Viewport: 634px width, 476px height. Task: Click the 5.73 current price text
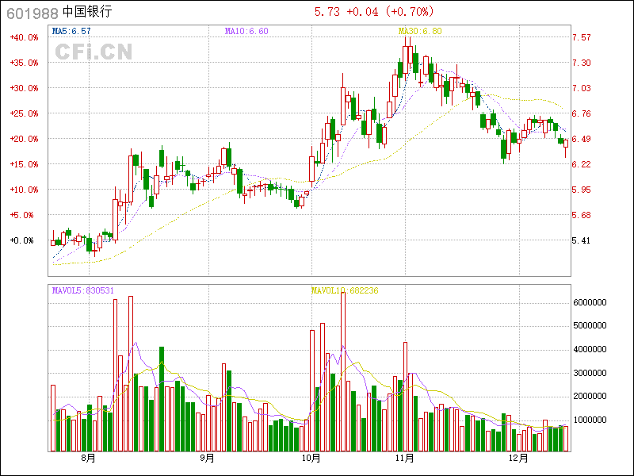(327, 12)
